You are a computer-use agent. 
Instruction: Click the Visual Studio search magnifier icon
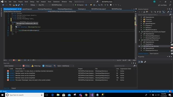pos(97,2)
